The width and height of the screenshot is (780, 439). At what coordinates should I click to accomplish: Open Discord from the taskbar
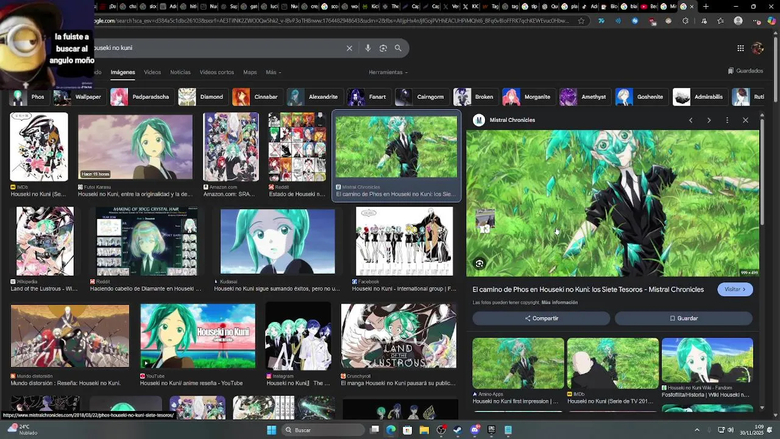click(x=475, y=430)
